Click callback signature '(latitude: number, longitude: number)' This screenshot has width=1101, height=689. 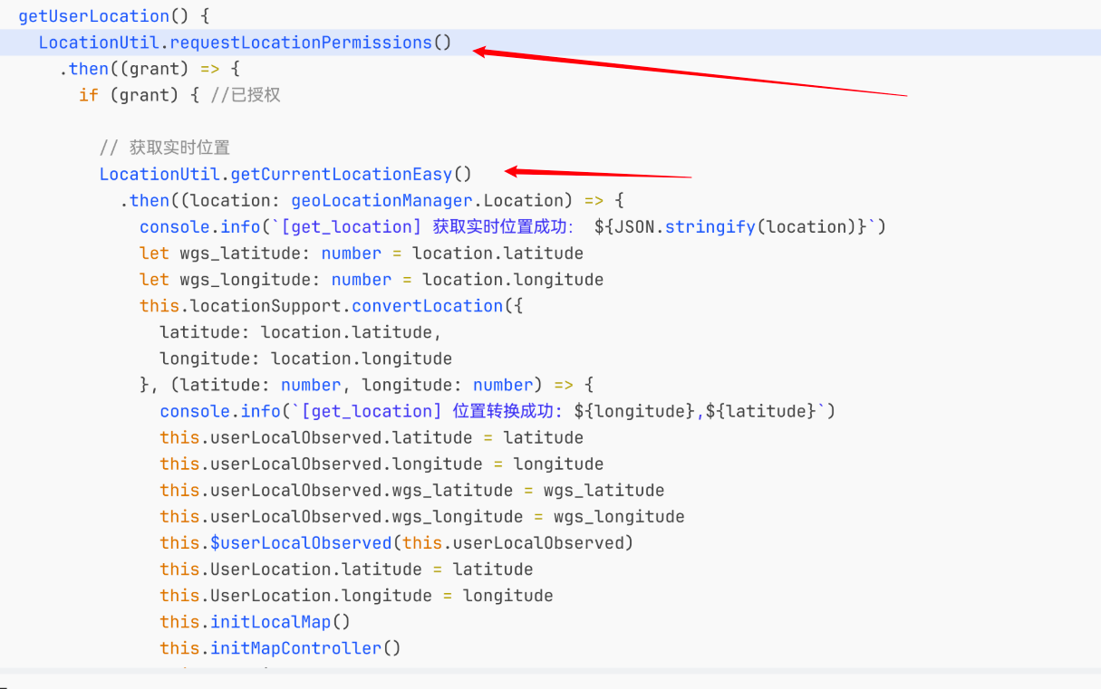pos(356,384)
